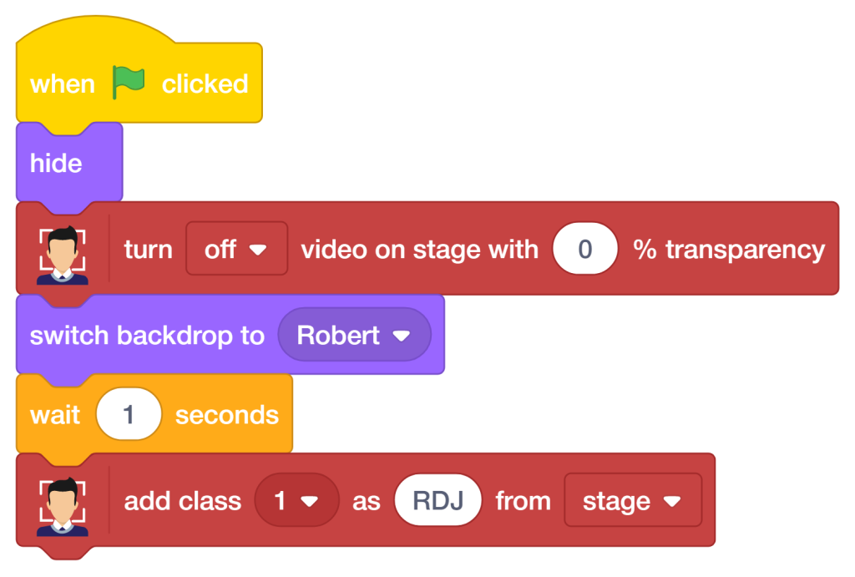855x577 pixels.
Task: Open the Robert backdrop dropdown
Action: 354,335
